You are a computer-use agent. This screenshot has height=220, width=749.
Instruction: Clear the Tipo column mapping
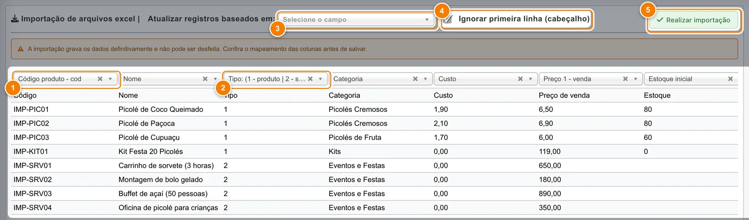[x=310, y=79]
